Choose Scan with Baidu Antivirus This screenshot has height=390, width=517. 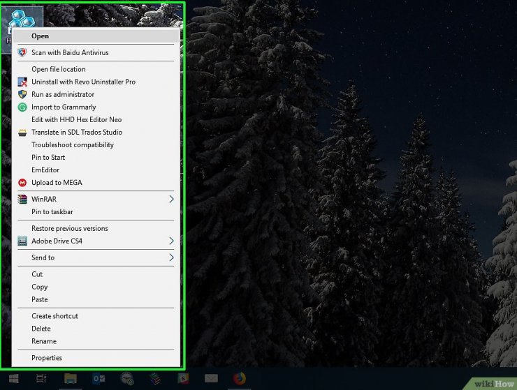(x=96, y=53)
